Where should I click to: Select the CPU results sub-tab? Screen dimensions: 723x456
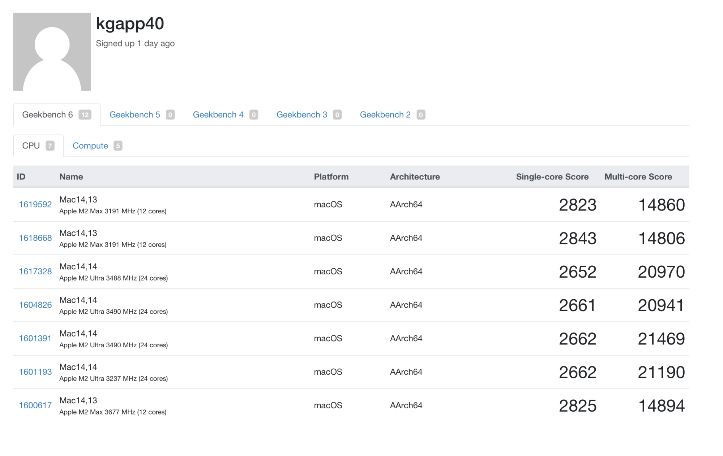(x=38, y=146)
